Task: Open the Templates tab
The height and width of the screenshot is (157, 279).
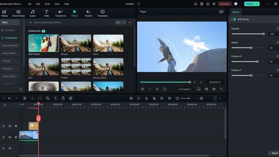Action: (103, 14)
